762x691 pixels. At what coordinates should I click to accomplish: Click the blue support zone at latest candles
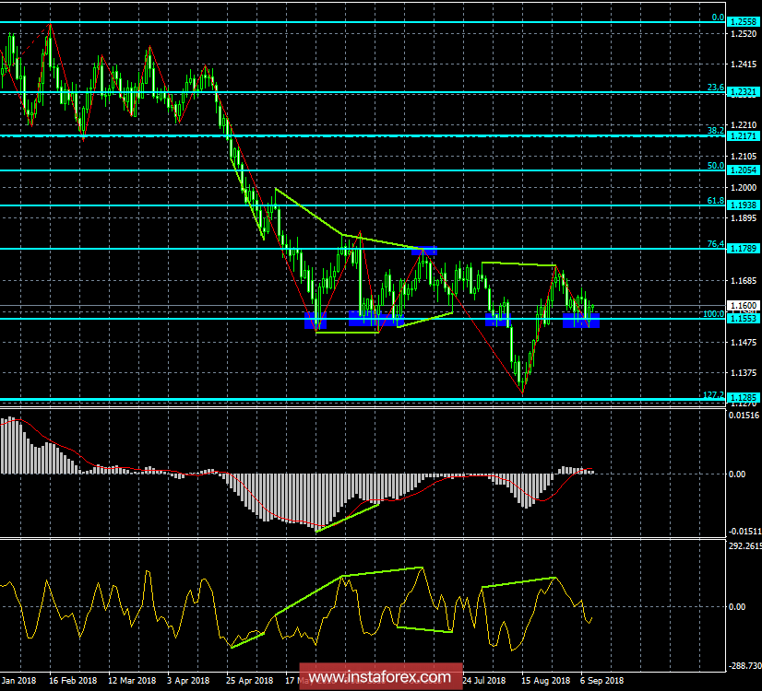[581, 321]
